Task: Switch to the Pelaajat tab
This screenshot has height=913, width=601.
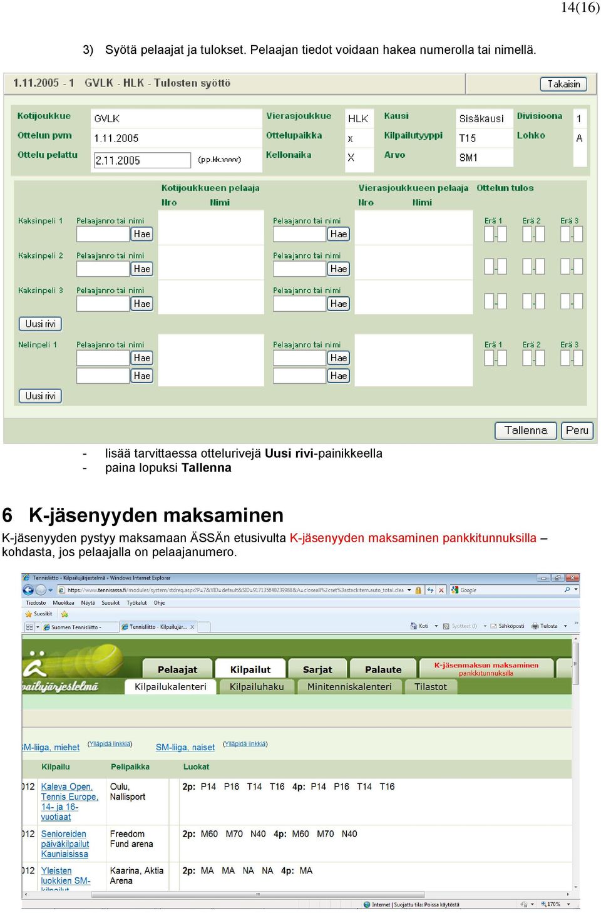Action: tap(177, 669)
